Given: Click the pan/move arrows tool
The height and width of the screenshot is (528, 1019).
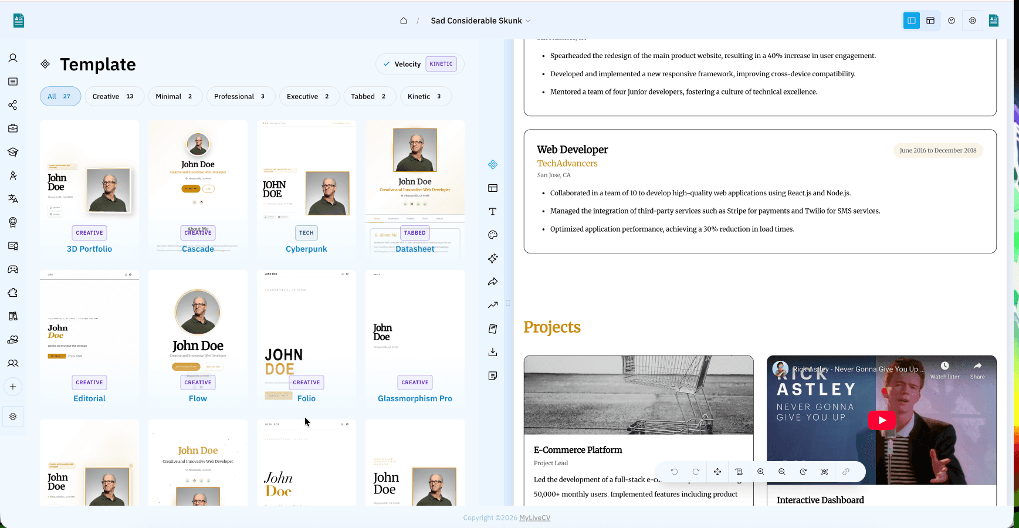Looking at the screenshot, I should 717,472.
